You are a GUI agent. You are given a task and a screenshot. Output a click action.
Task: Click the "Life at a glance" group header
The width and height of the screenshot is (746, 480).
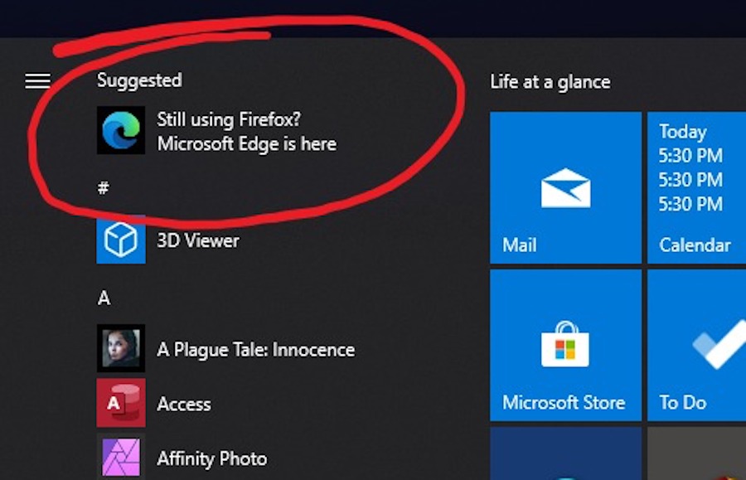click(550, 81)
